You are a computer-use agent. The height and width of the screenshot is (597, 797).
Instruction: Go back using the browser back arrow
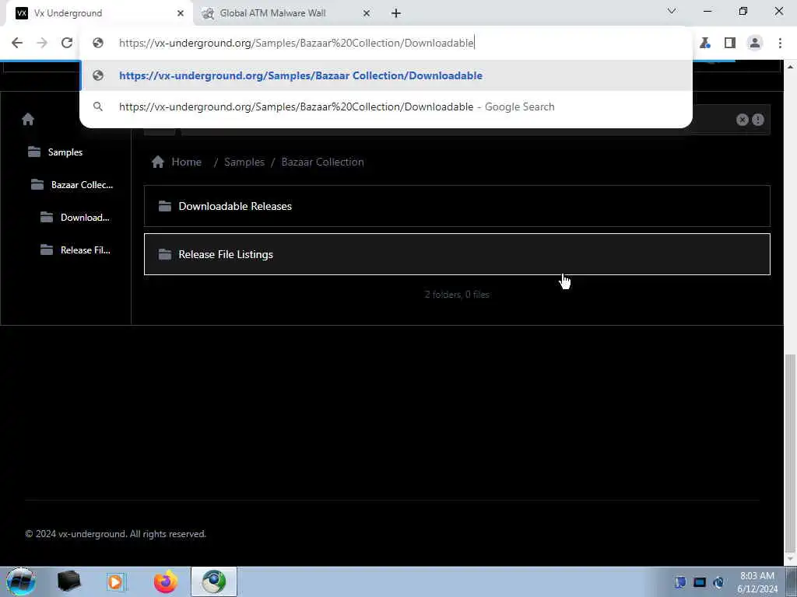click(17, 44)
